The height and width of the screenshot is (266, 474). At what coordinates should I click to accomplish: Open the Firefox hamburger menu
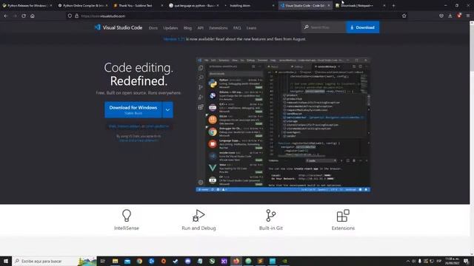point(468,16)
